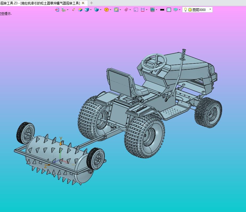Open the layers icon dropdown arrow

pyautogui.click(x=180, y=10)
